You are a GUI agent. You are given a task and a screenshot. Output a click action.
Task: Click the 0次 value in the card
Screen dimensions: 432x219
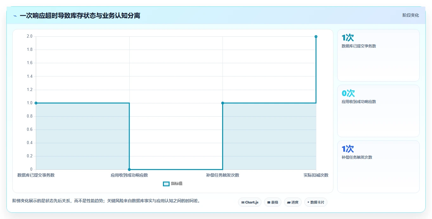(348, 93)
